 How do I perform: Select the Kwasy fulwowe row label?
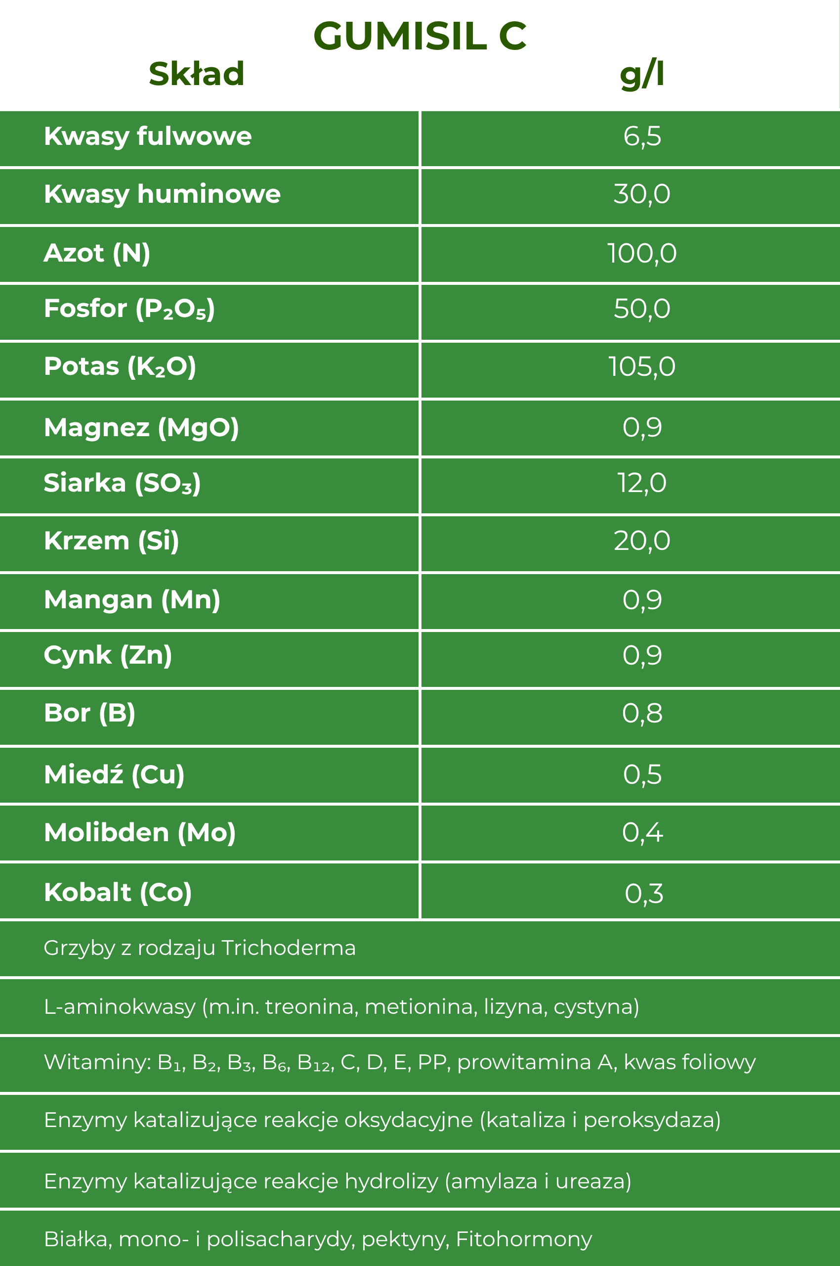pyautogui.click(x=148, y=136)
